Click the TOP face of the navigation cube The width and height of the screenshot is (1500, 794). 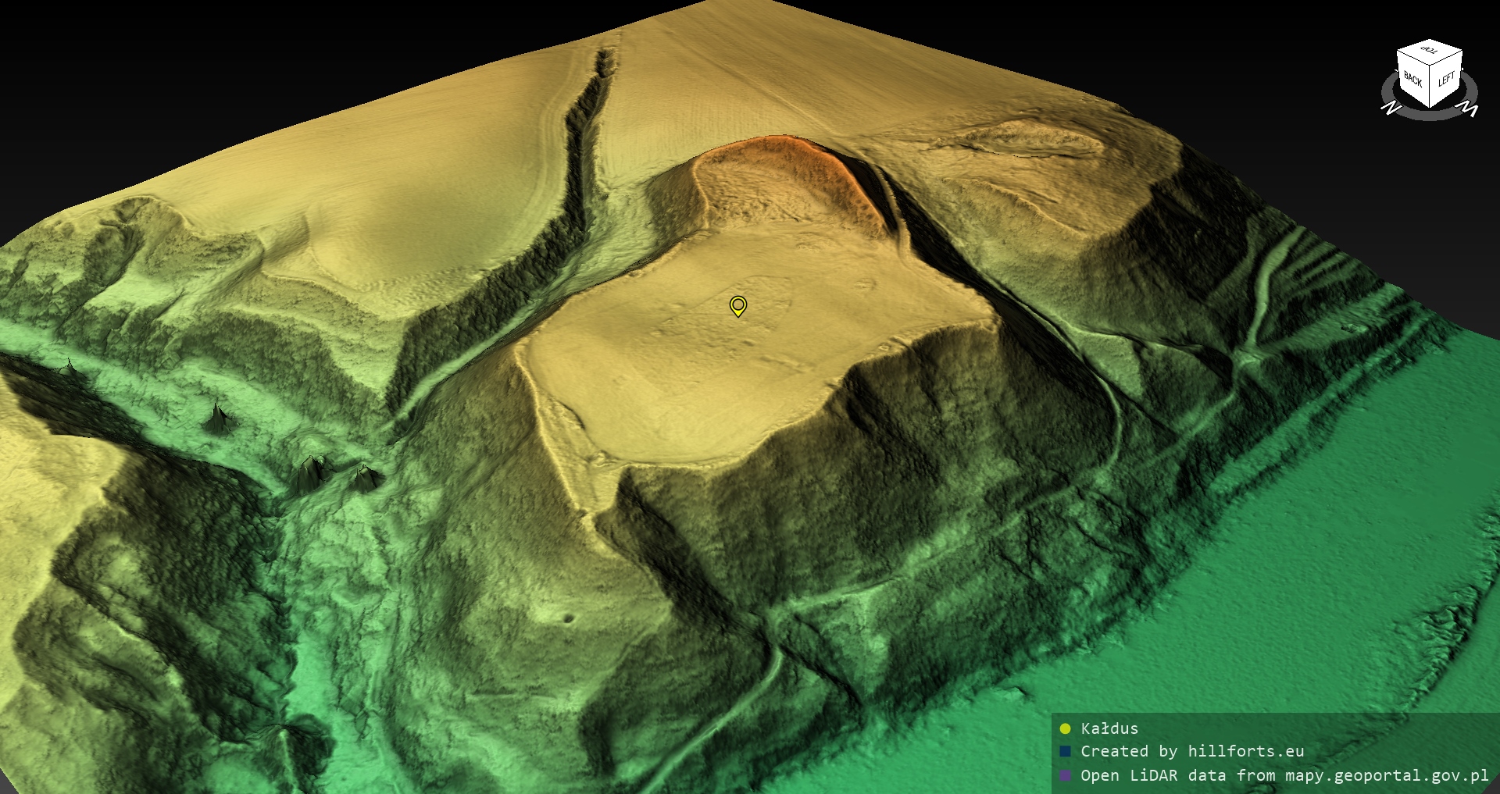tap(1430, 52)
